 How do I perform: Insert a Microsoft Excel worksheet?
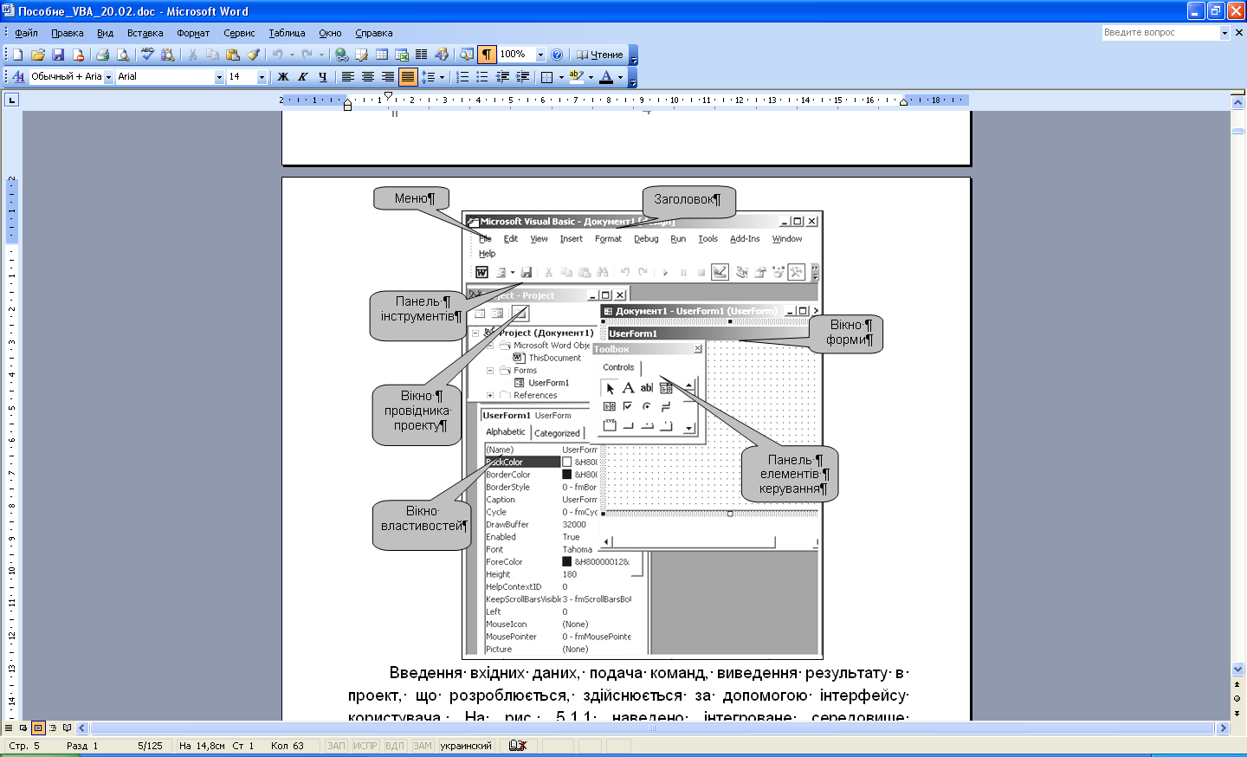(402, 55)
